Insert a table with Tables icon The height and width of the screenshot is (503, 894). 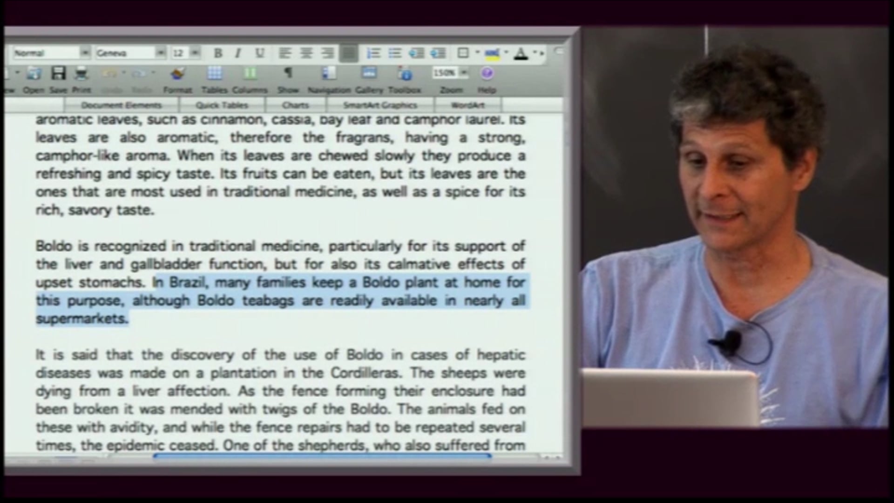click(x=215, y=74)
